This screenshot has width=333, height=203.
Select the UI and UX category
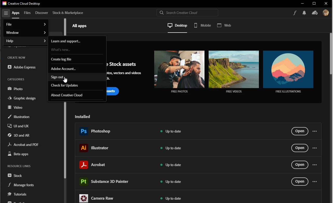[18, 126]
